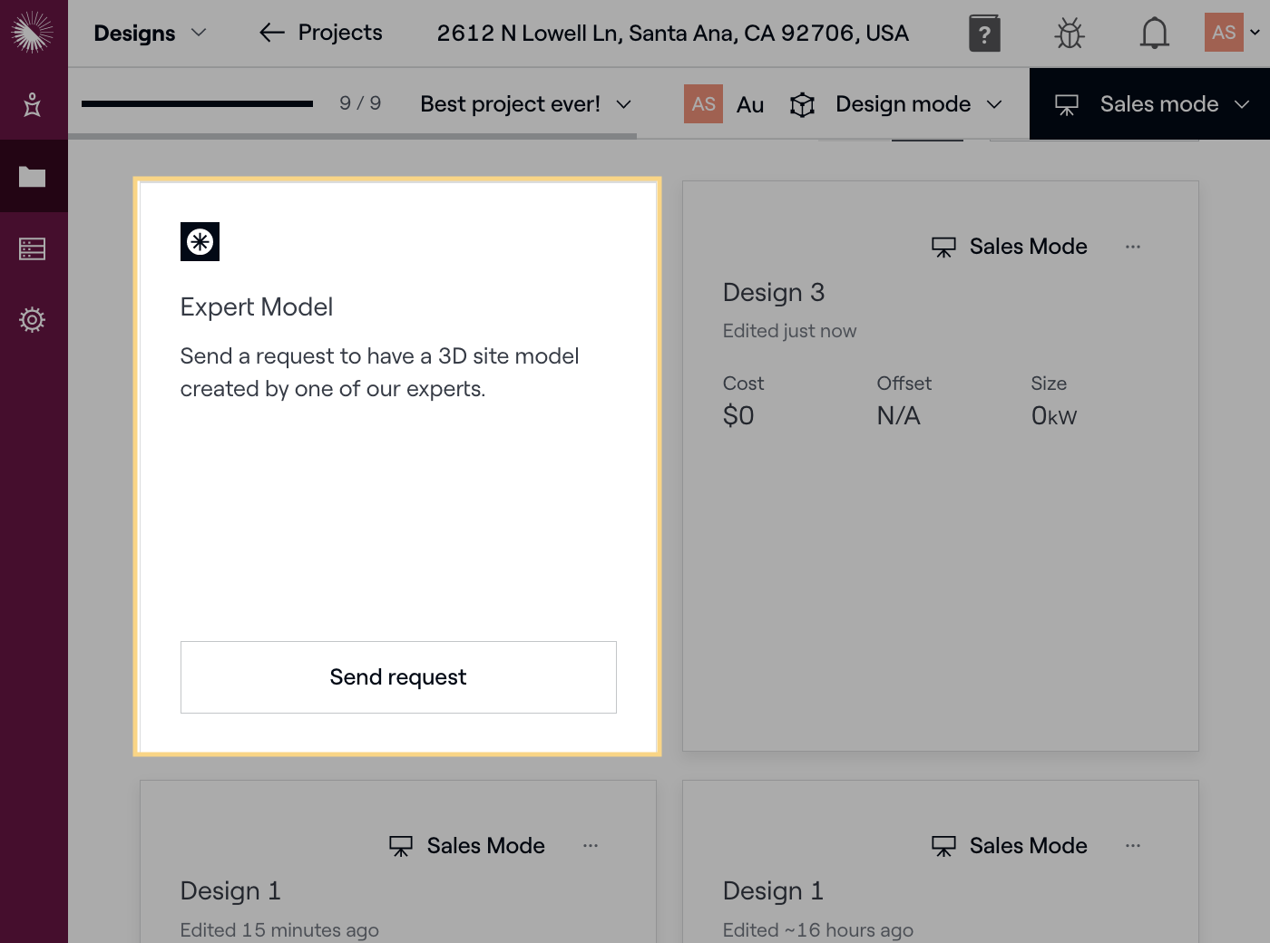
Task: Click the 3D cube icon beside Design mode
Action: 802,104
